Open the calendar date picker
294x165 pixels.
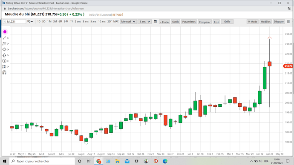click(x=155, y=22)
